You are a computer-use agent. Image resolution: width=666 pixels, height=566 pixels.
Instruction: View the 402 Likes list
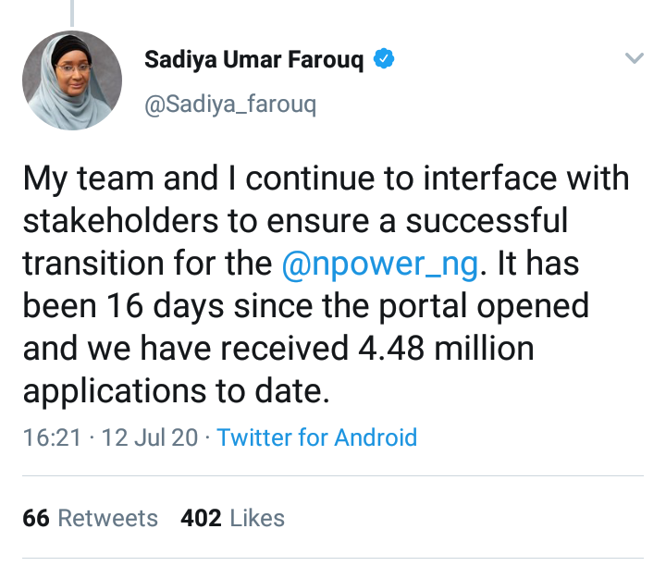click(x=232, y=518)
